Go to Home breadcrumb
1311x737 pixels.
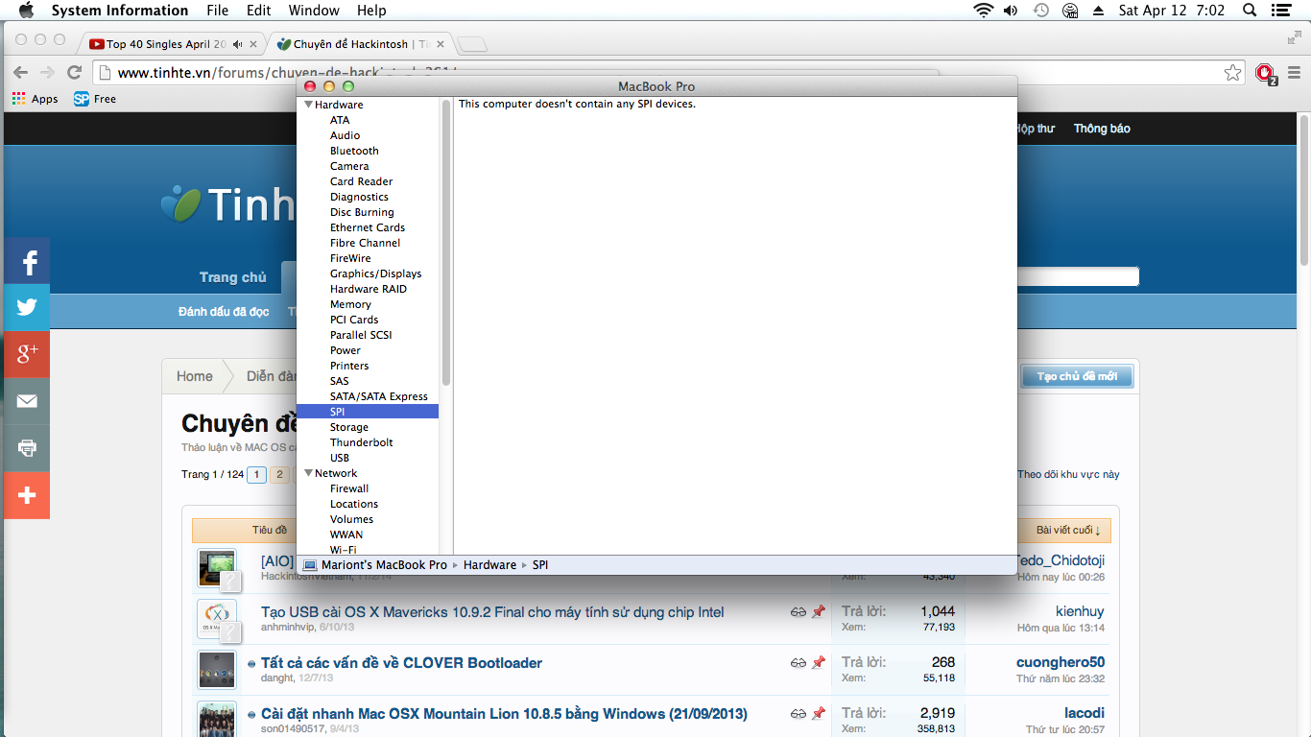[195, 376]
